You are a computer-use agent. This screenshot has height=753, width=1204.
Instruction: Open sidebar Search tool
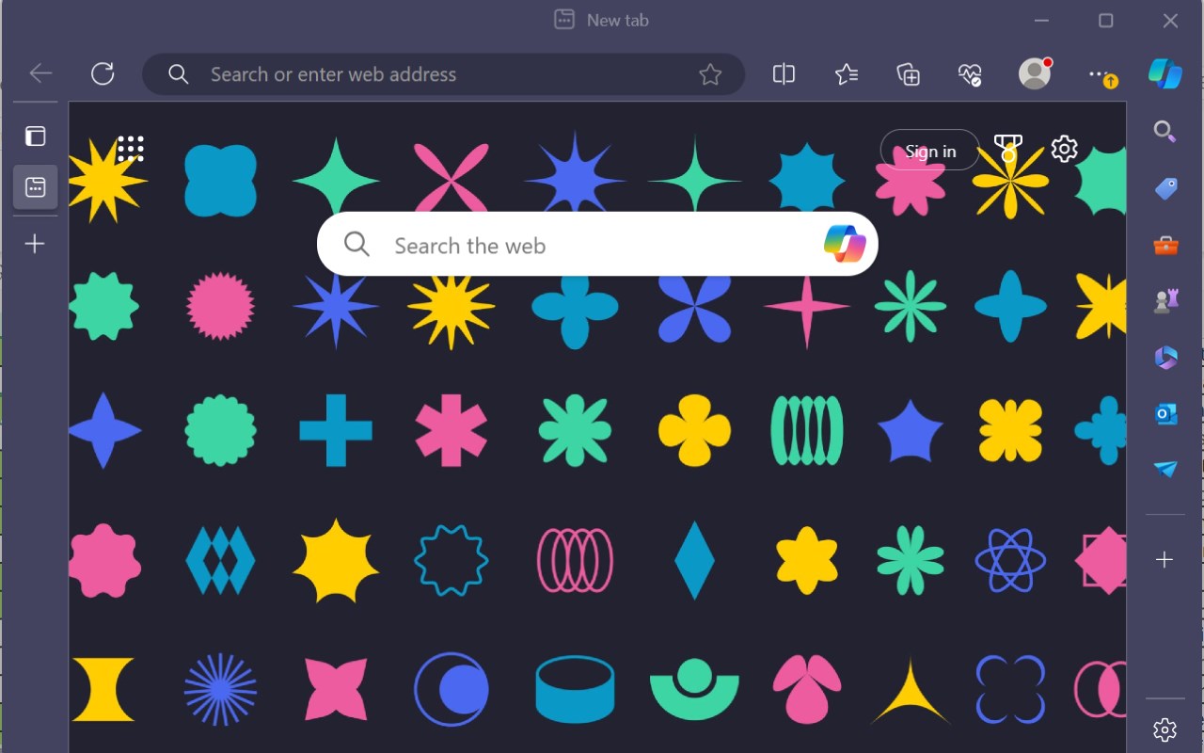[x=1165, y=132]
